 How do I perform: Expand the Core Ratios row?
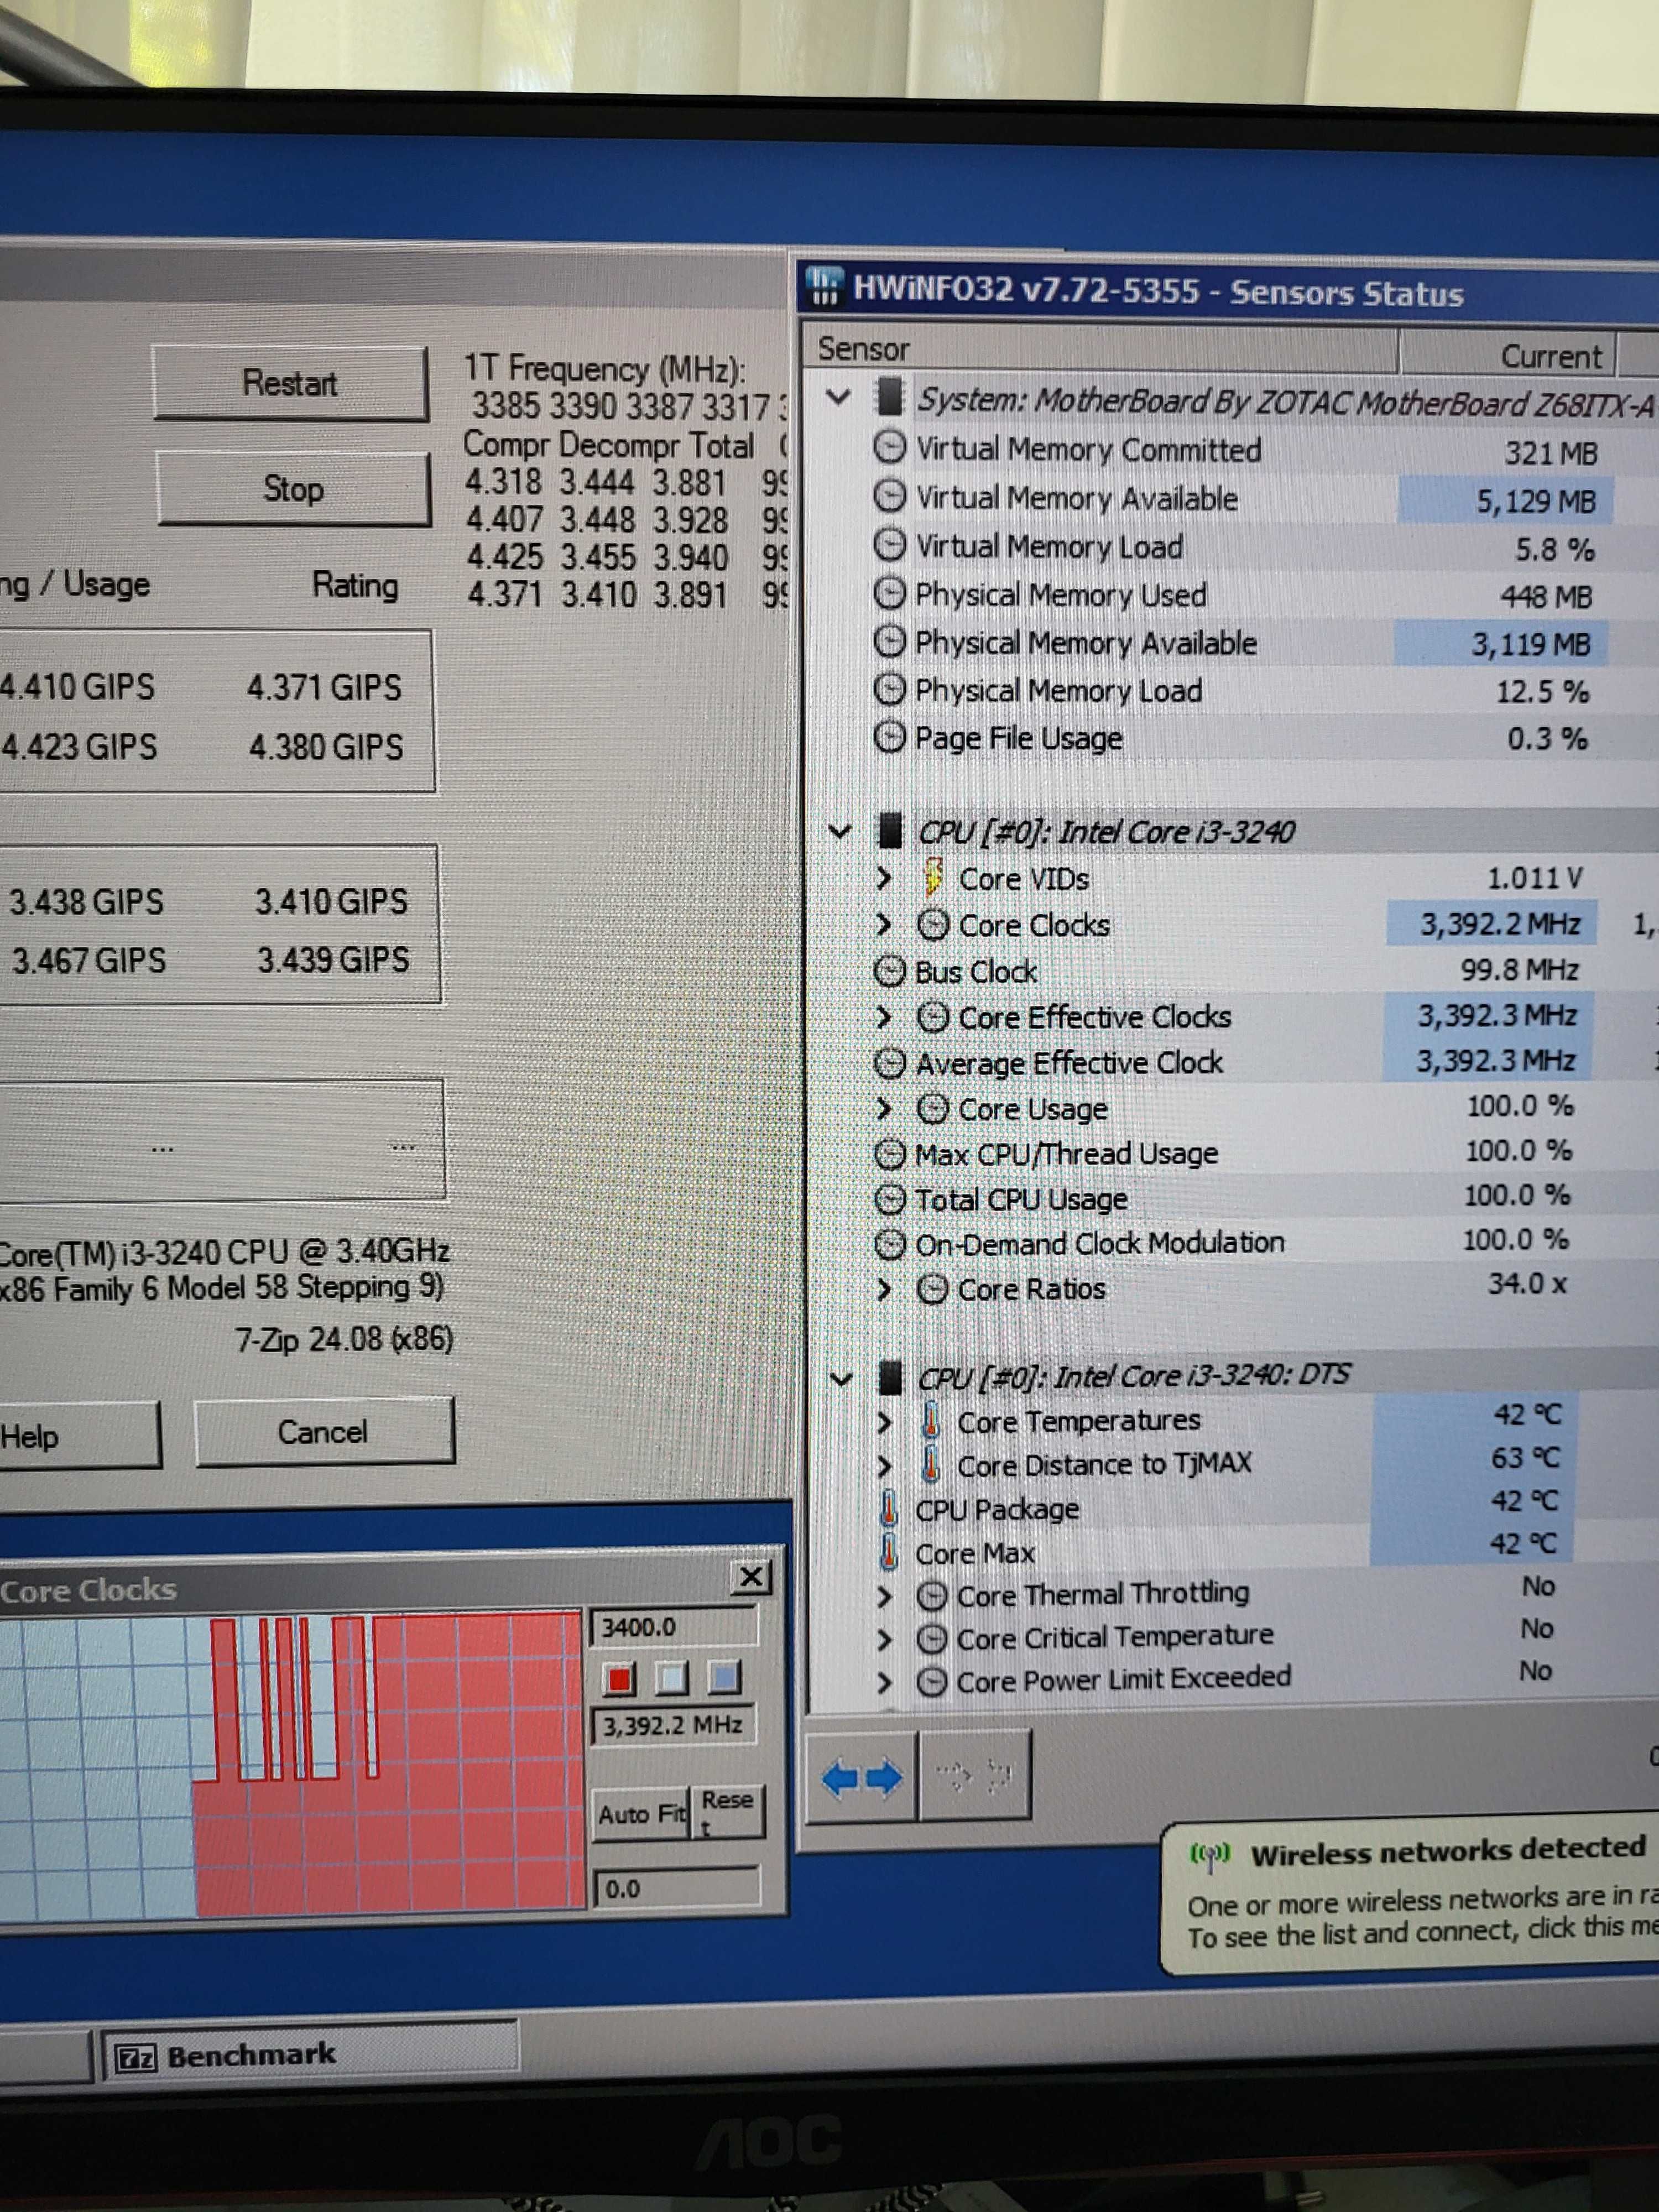(883, 1289)
